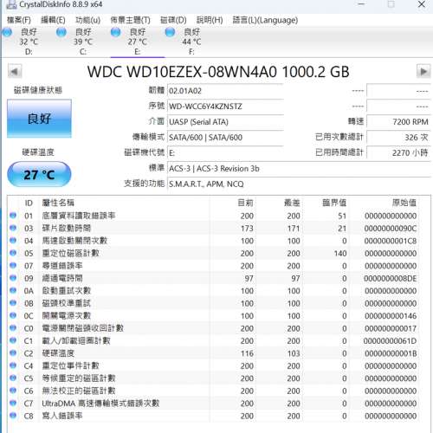The image size is (433, 433).
Task: Click status icon of attribute C8 row
Action: point(13,416)
